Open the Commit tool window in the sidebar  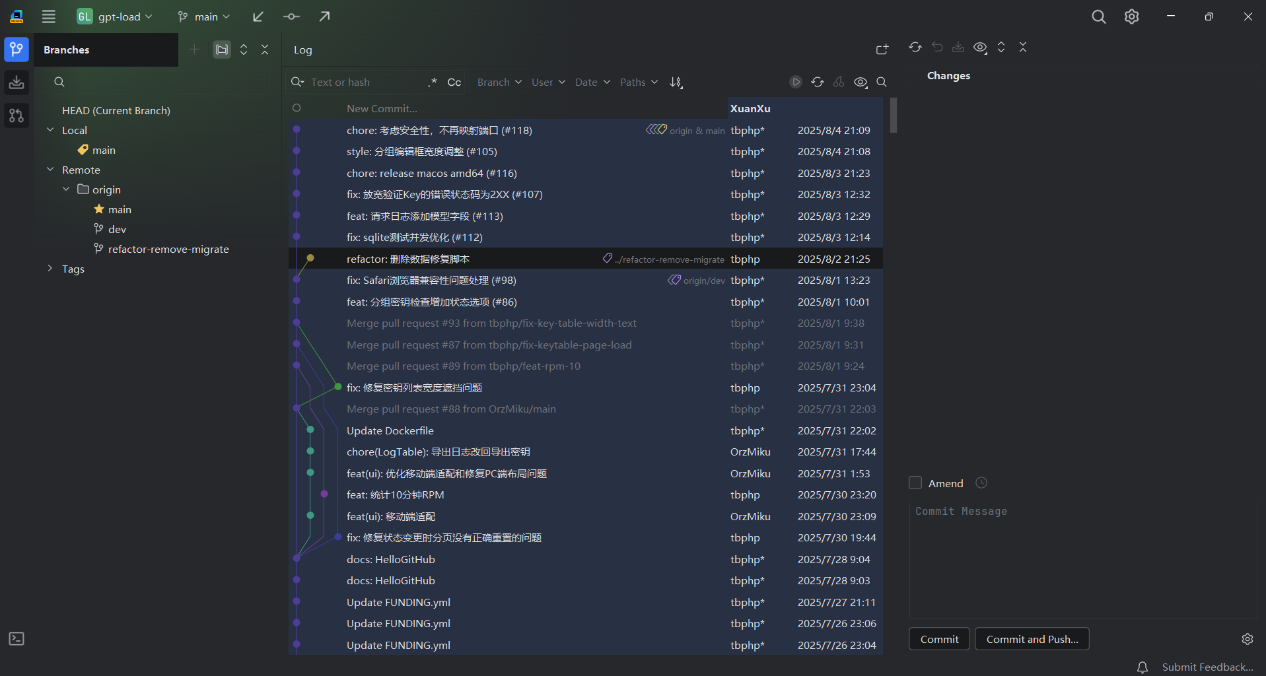point(17,83)
